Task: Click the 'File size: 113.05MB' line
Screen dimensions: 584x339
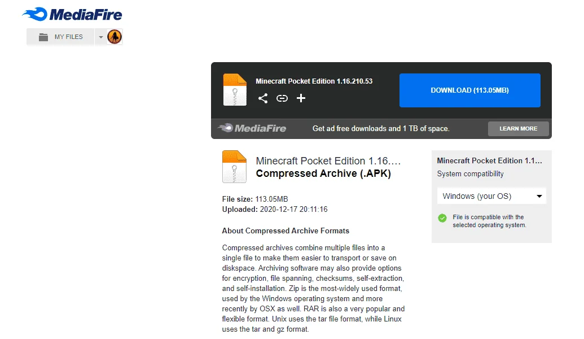Action: coord(255,199)
